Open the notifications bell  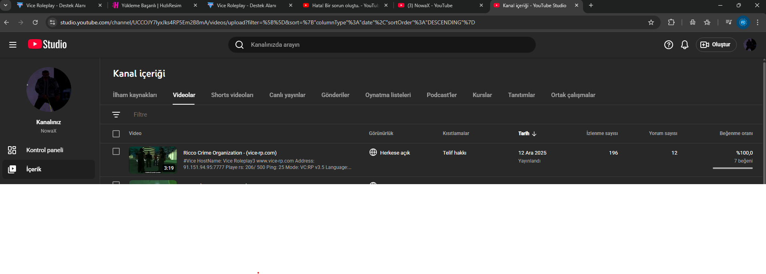pyautogui.click(x=685, y=45)
